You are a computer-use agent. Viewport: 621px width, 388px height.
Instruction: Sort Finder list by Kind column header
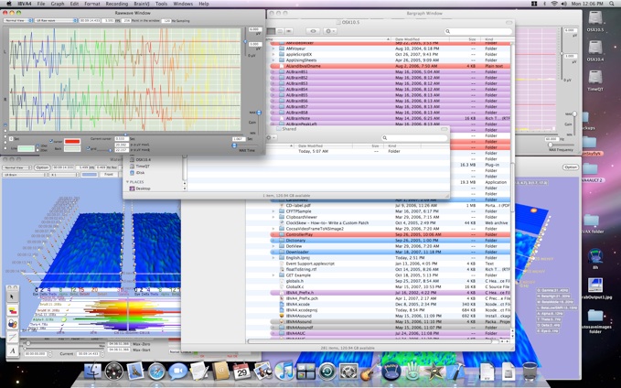tap(497, 39)
